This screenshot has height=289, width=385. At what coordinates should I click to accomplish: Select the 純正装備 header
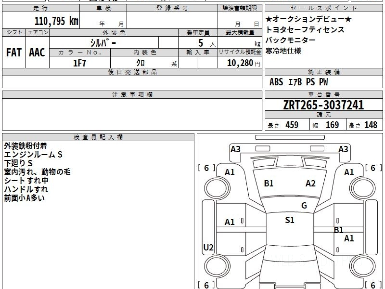click(324, 72)
